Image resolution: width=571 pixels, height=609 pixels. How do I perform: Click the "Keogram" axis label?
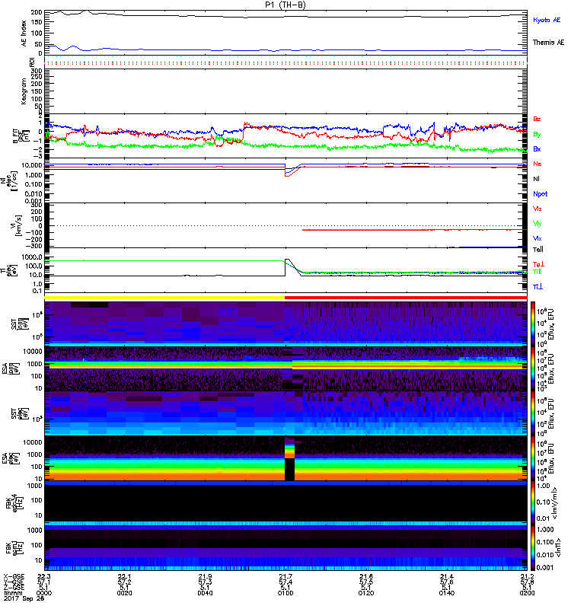coord(24,91)
